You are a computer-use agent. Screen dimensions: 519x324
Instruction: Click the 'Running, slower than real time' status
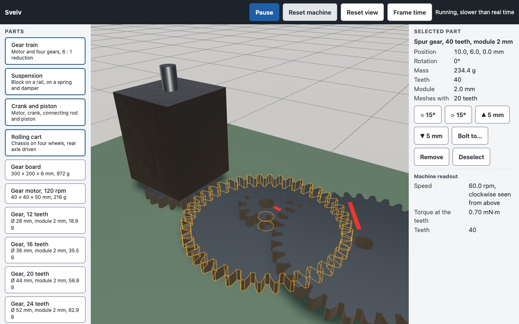click(x=475, y=12)
